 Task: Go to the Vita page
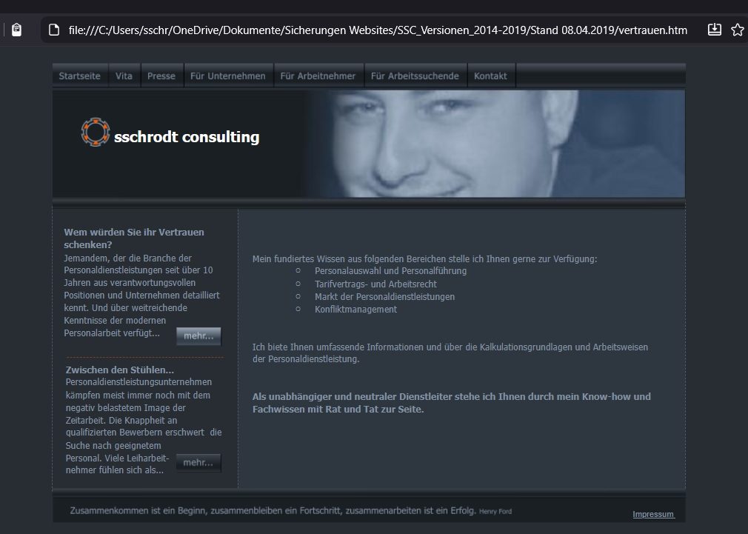124,76
